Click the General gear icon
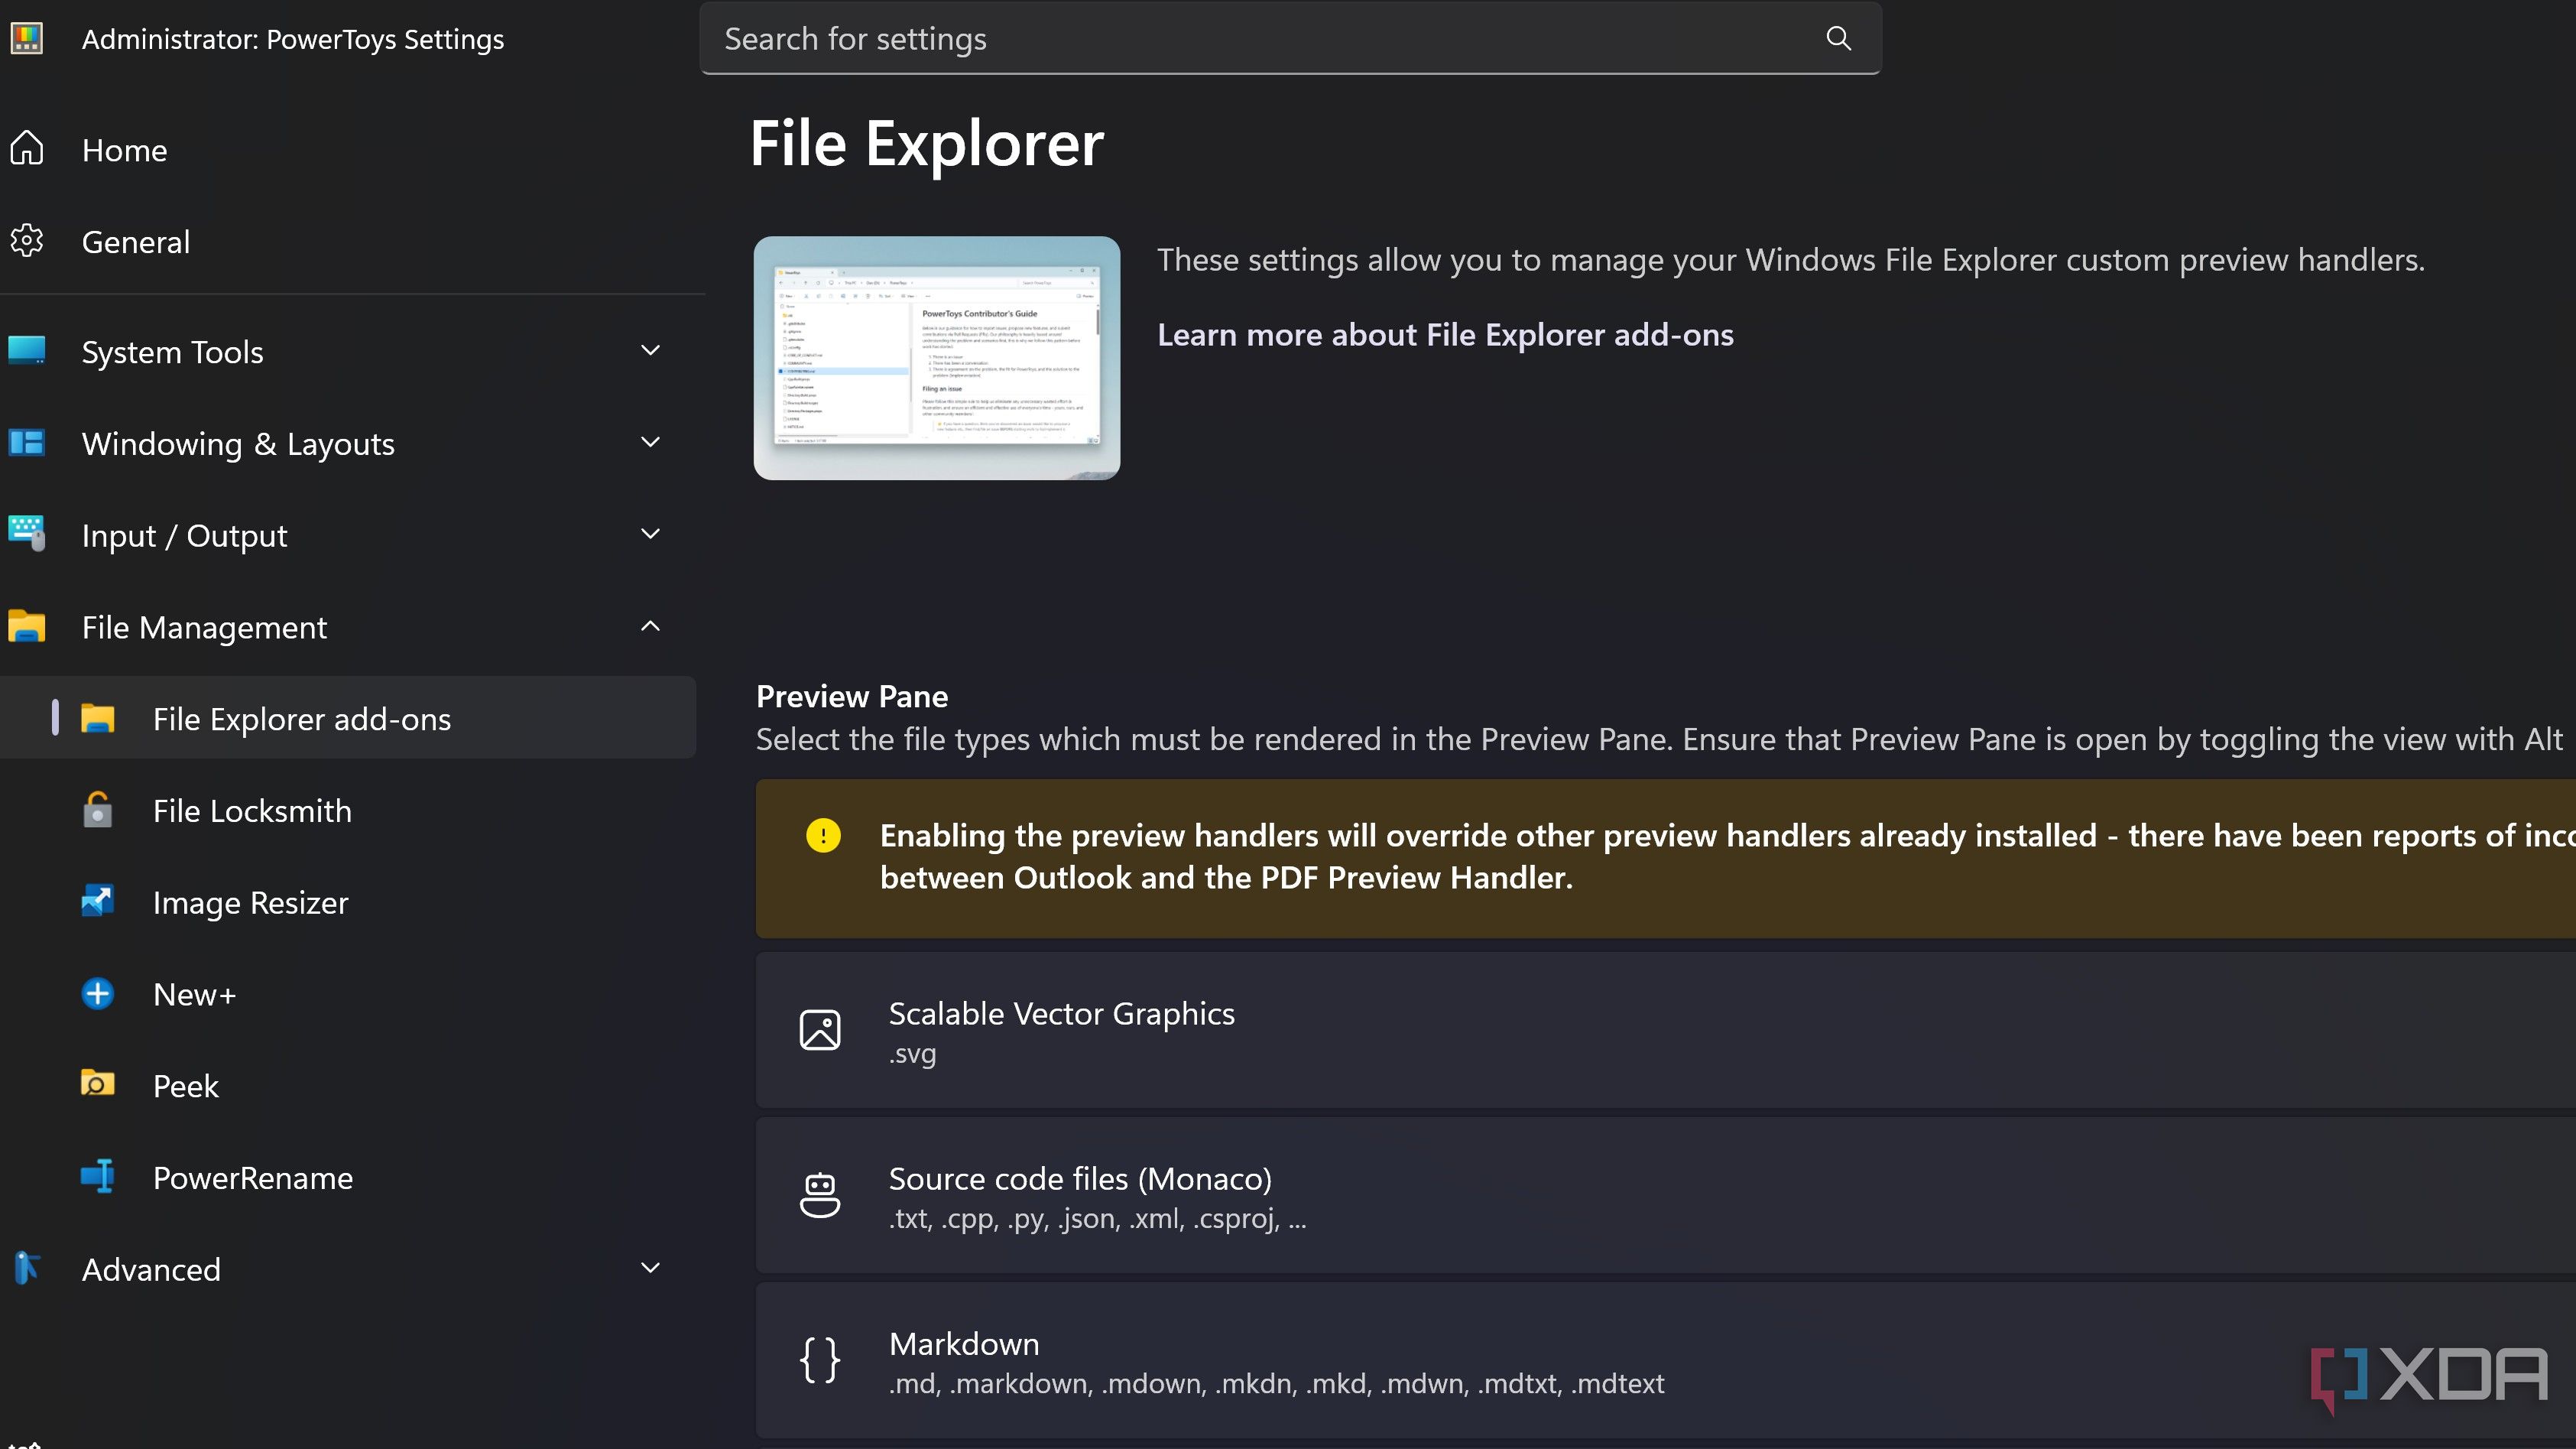 pos(27,241)
